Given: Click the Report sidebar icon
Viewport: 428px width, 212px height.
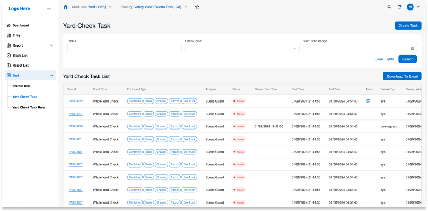Looking at the screenshot, I should (8, 45).
